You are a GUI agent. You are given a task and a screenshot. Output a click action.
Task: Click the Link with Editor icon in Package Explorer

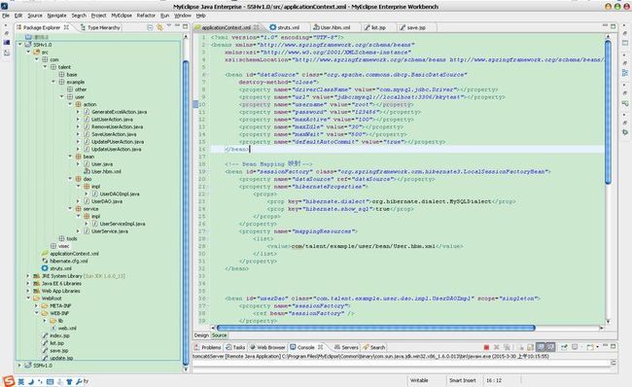pos(159,27)
